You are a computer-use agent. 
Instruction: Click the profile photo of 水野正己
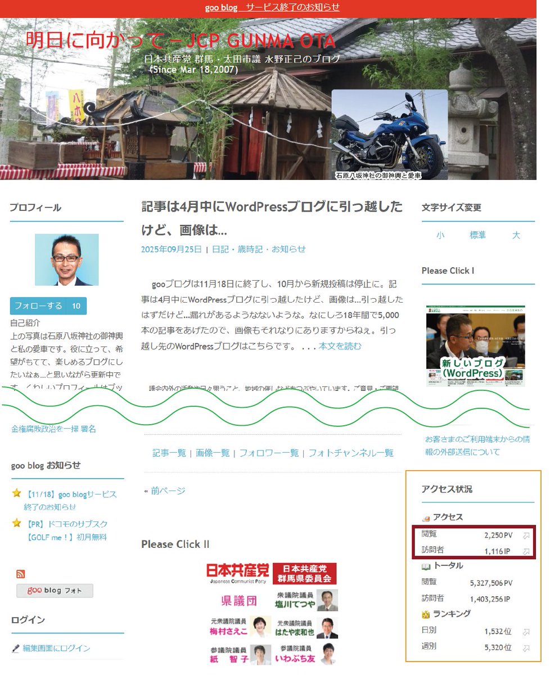tap(67, 259)
